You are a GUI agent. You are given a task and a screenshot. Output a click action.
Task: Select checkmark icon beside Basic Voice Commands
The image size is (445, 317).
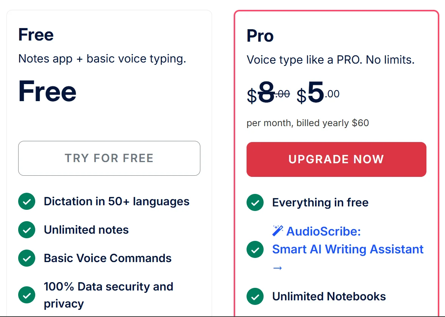pos(27,258)
